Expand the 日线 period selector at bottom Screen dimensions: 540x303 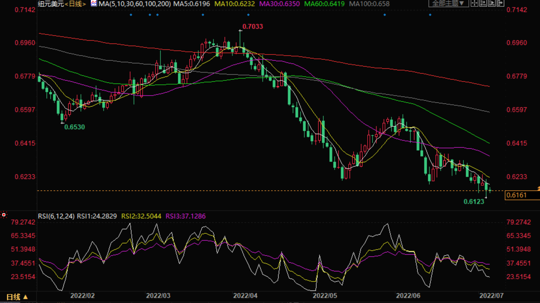pyautogui.click(x=17, y=297)
